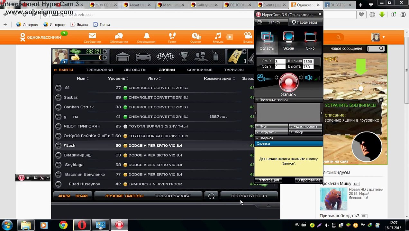Collapse the Надписи section in HyperCam
The height and width of the screenshot is (231, 409).
pyautogui.click(x=257, y=138)
